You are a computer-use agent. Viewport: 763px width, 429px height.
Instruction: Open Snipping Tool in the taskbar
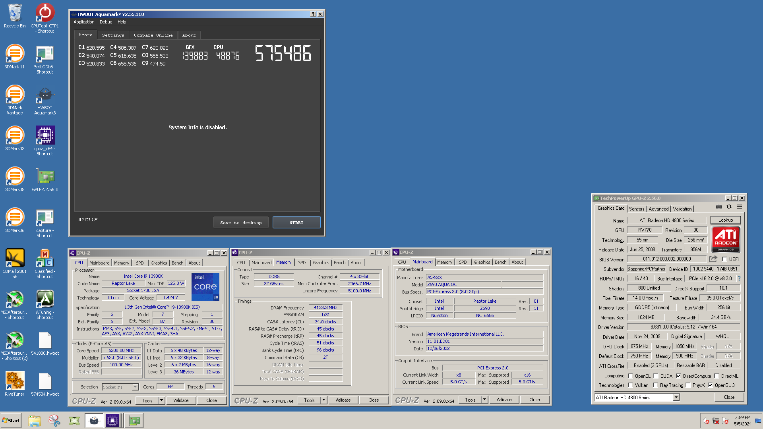pos(54,421)
